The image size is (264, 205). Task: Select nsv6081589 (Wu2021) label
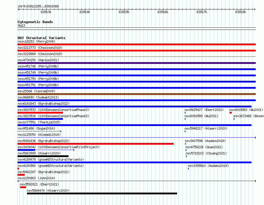(x=201, y=116)
